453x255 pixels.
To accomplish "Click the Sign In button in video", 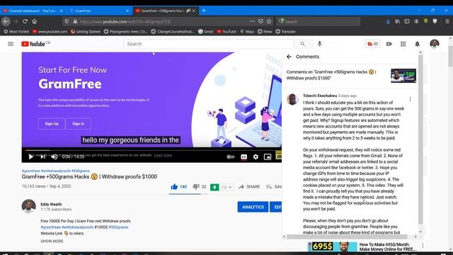I will click(x=79, y=124).
